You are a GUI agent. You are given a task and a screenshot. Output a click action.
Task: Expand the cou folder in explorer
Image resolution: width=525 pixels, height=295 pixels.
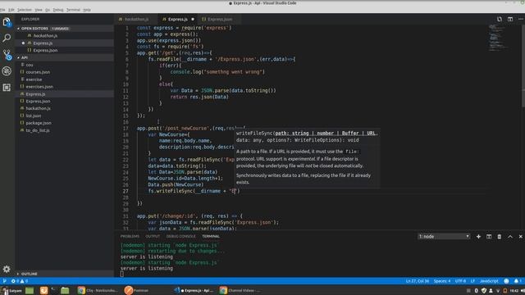coord(30,65)
